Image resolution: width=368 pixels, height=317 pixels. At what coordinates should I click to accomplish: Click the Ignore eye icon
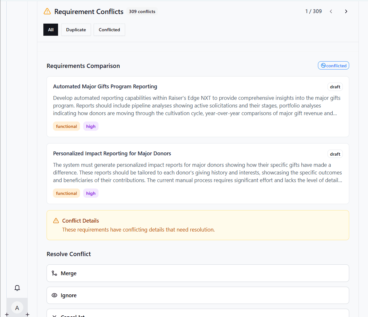click(55, 295)
